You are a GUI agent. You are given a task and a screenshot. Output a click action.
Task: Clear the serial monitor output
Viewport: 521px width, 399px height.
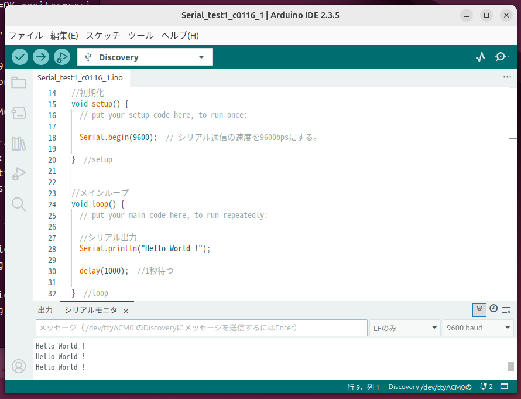pyautogui.click(x=506, y=309)
